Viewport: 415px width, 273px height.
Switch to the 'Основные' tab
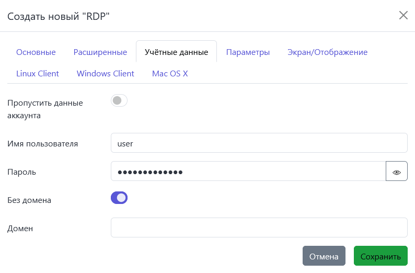36,52
